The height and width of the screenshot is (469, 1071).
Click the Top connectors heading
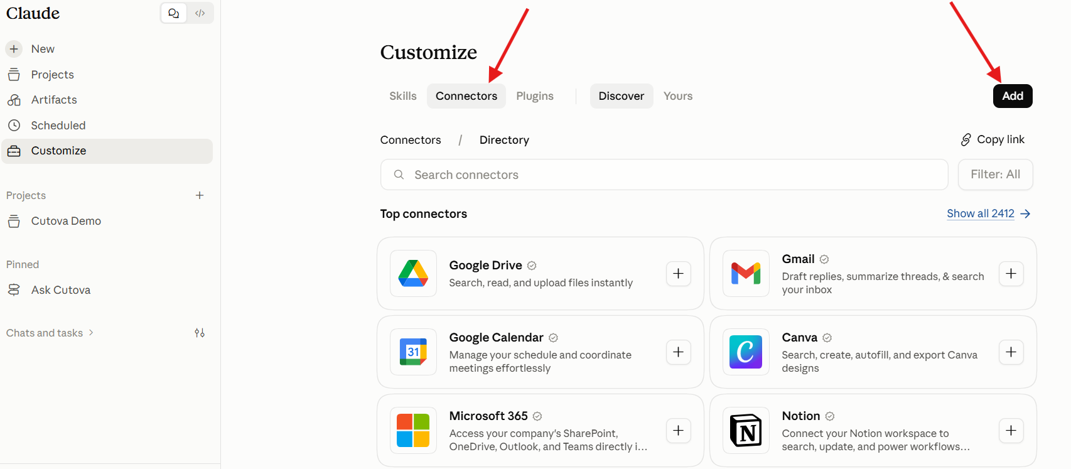(x=424, y=214)
